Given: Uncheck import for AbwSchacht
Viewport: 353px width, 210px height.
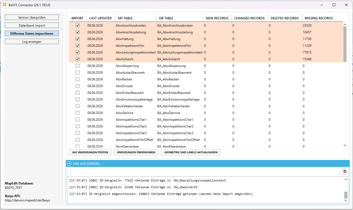Looking at the screenshot, I should pos(78,59).
